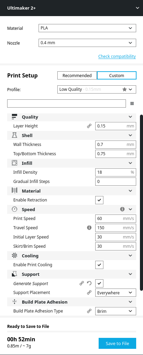Screen dimensions: 143x355
Task: Uncheck Enable Print Cooling
Action: pyautogui.click(x=99, y=265)
